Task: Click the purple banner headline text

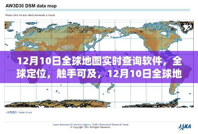Action: pos(99,67)
